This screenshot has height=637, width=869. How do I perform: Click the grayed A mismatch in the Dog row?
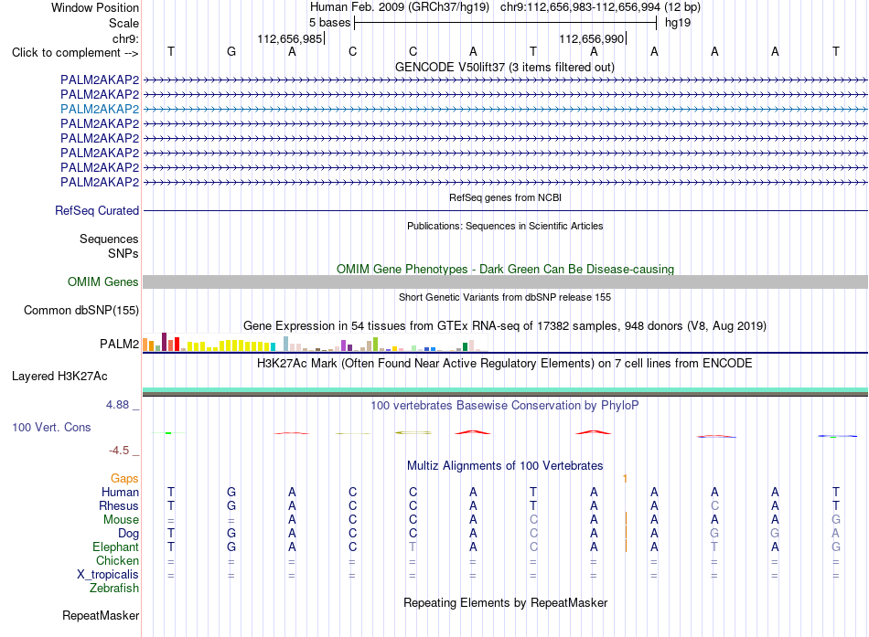click(836, 534)
